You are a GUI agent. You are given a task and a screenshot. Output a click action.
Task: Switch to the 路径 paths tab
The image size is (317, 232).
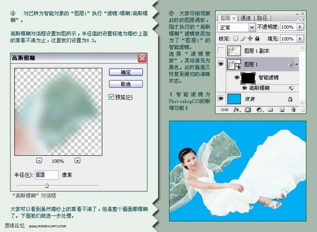pyautogui.click(x=262, y=18)
